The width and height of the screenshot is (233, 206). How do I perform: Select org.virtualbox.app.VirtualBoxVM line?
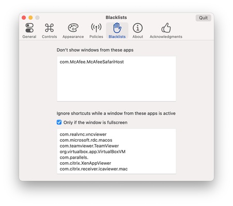coord(92,152)
